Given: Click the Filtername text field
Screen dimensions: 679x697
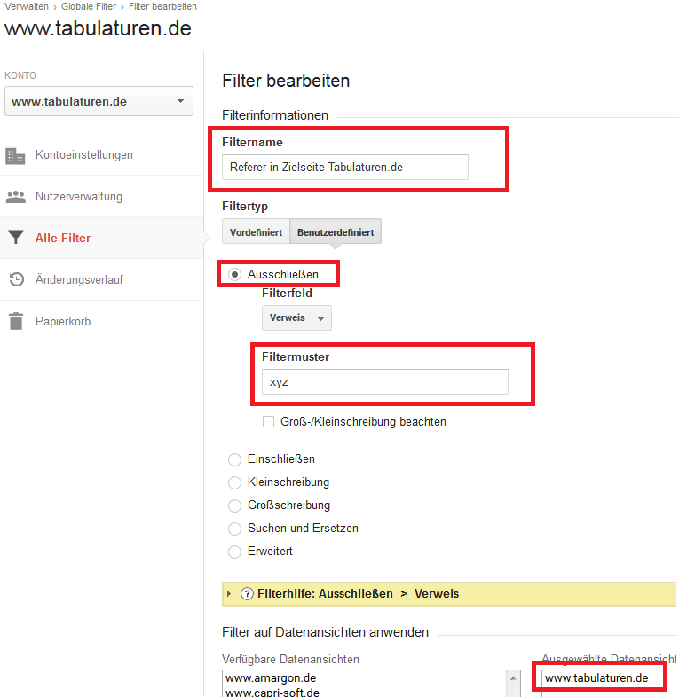Looking at the screenshot, I should coord(345,167).
